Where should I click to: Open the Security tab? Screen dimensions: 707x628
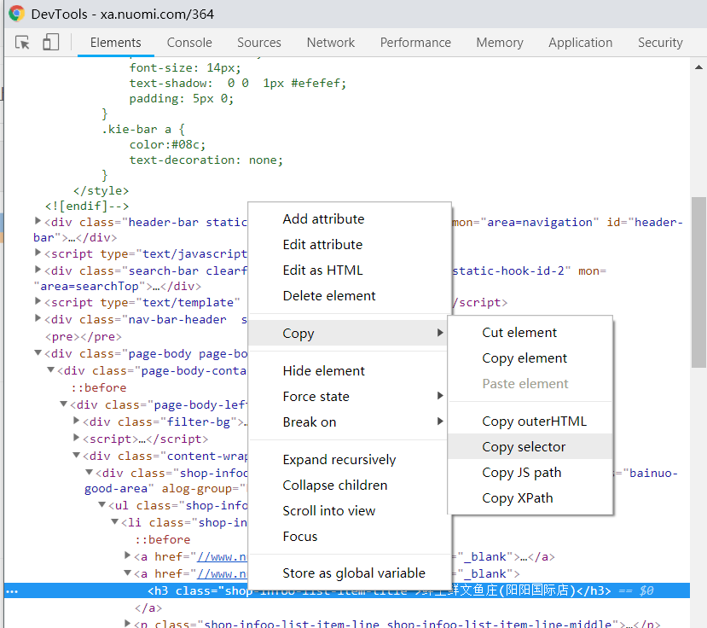[660, 43]
